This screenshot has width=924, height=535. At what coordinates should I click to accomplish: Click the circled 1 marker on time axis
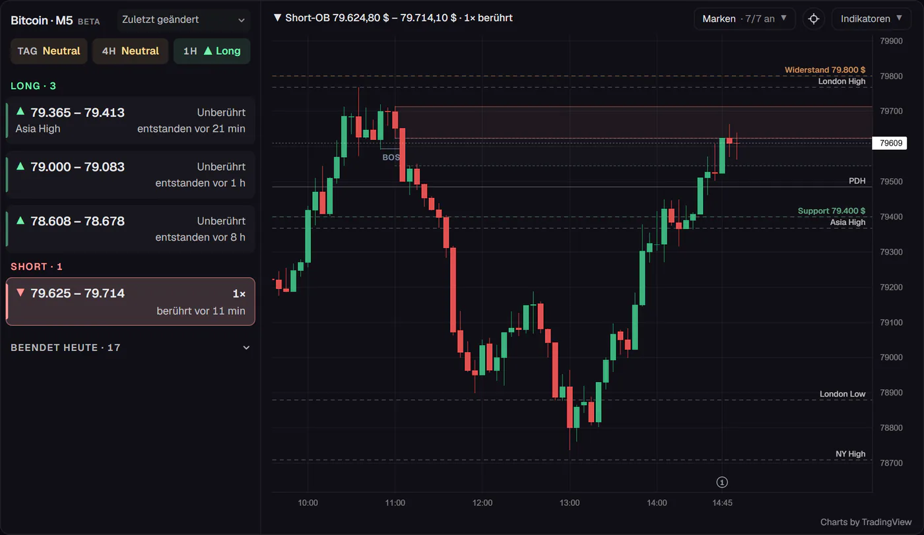point(722,482)
